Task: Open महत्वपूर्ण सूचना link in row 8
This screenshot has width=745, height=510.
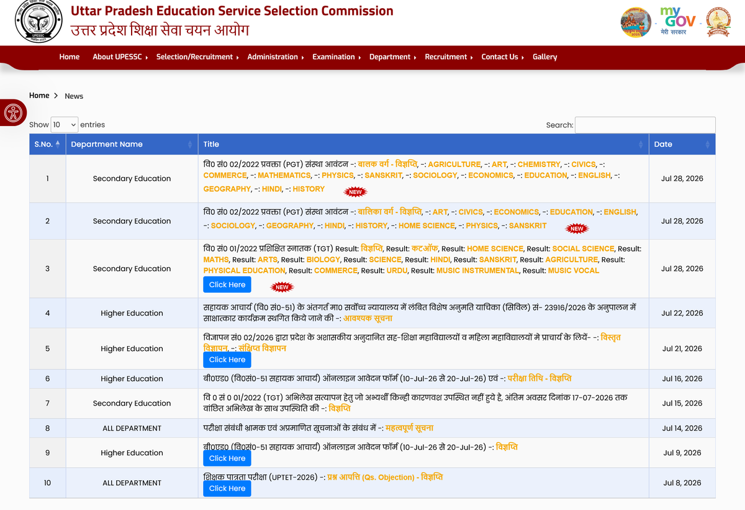Action: [x=409, y=428]
